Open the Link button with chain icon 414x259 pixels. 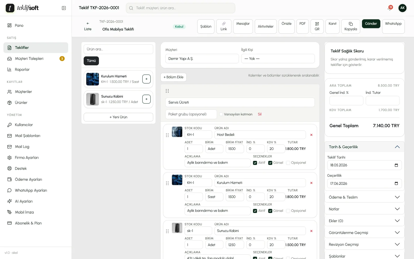(224, 26)
